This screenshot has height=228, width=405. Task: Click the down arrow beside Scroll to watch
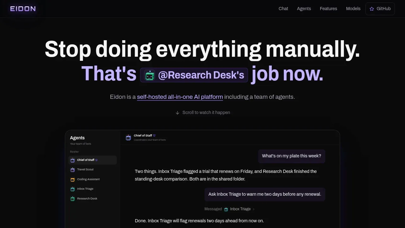pos(178,113)
